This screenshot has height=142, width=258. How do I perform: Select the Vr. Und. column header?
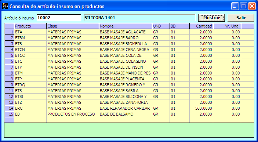tap(227, 26)
